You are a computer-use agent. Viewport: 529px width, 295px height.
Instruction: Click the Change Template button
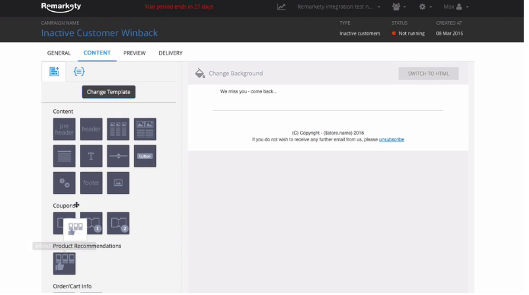109,92
